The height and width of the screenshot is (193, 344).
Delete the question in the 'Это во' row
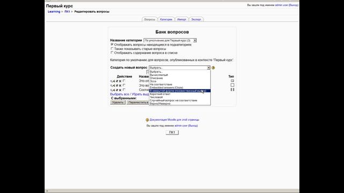(120, 86)
